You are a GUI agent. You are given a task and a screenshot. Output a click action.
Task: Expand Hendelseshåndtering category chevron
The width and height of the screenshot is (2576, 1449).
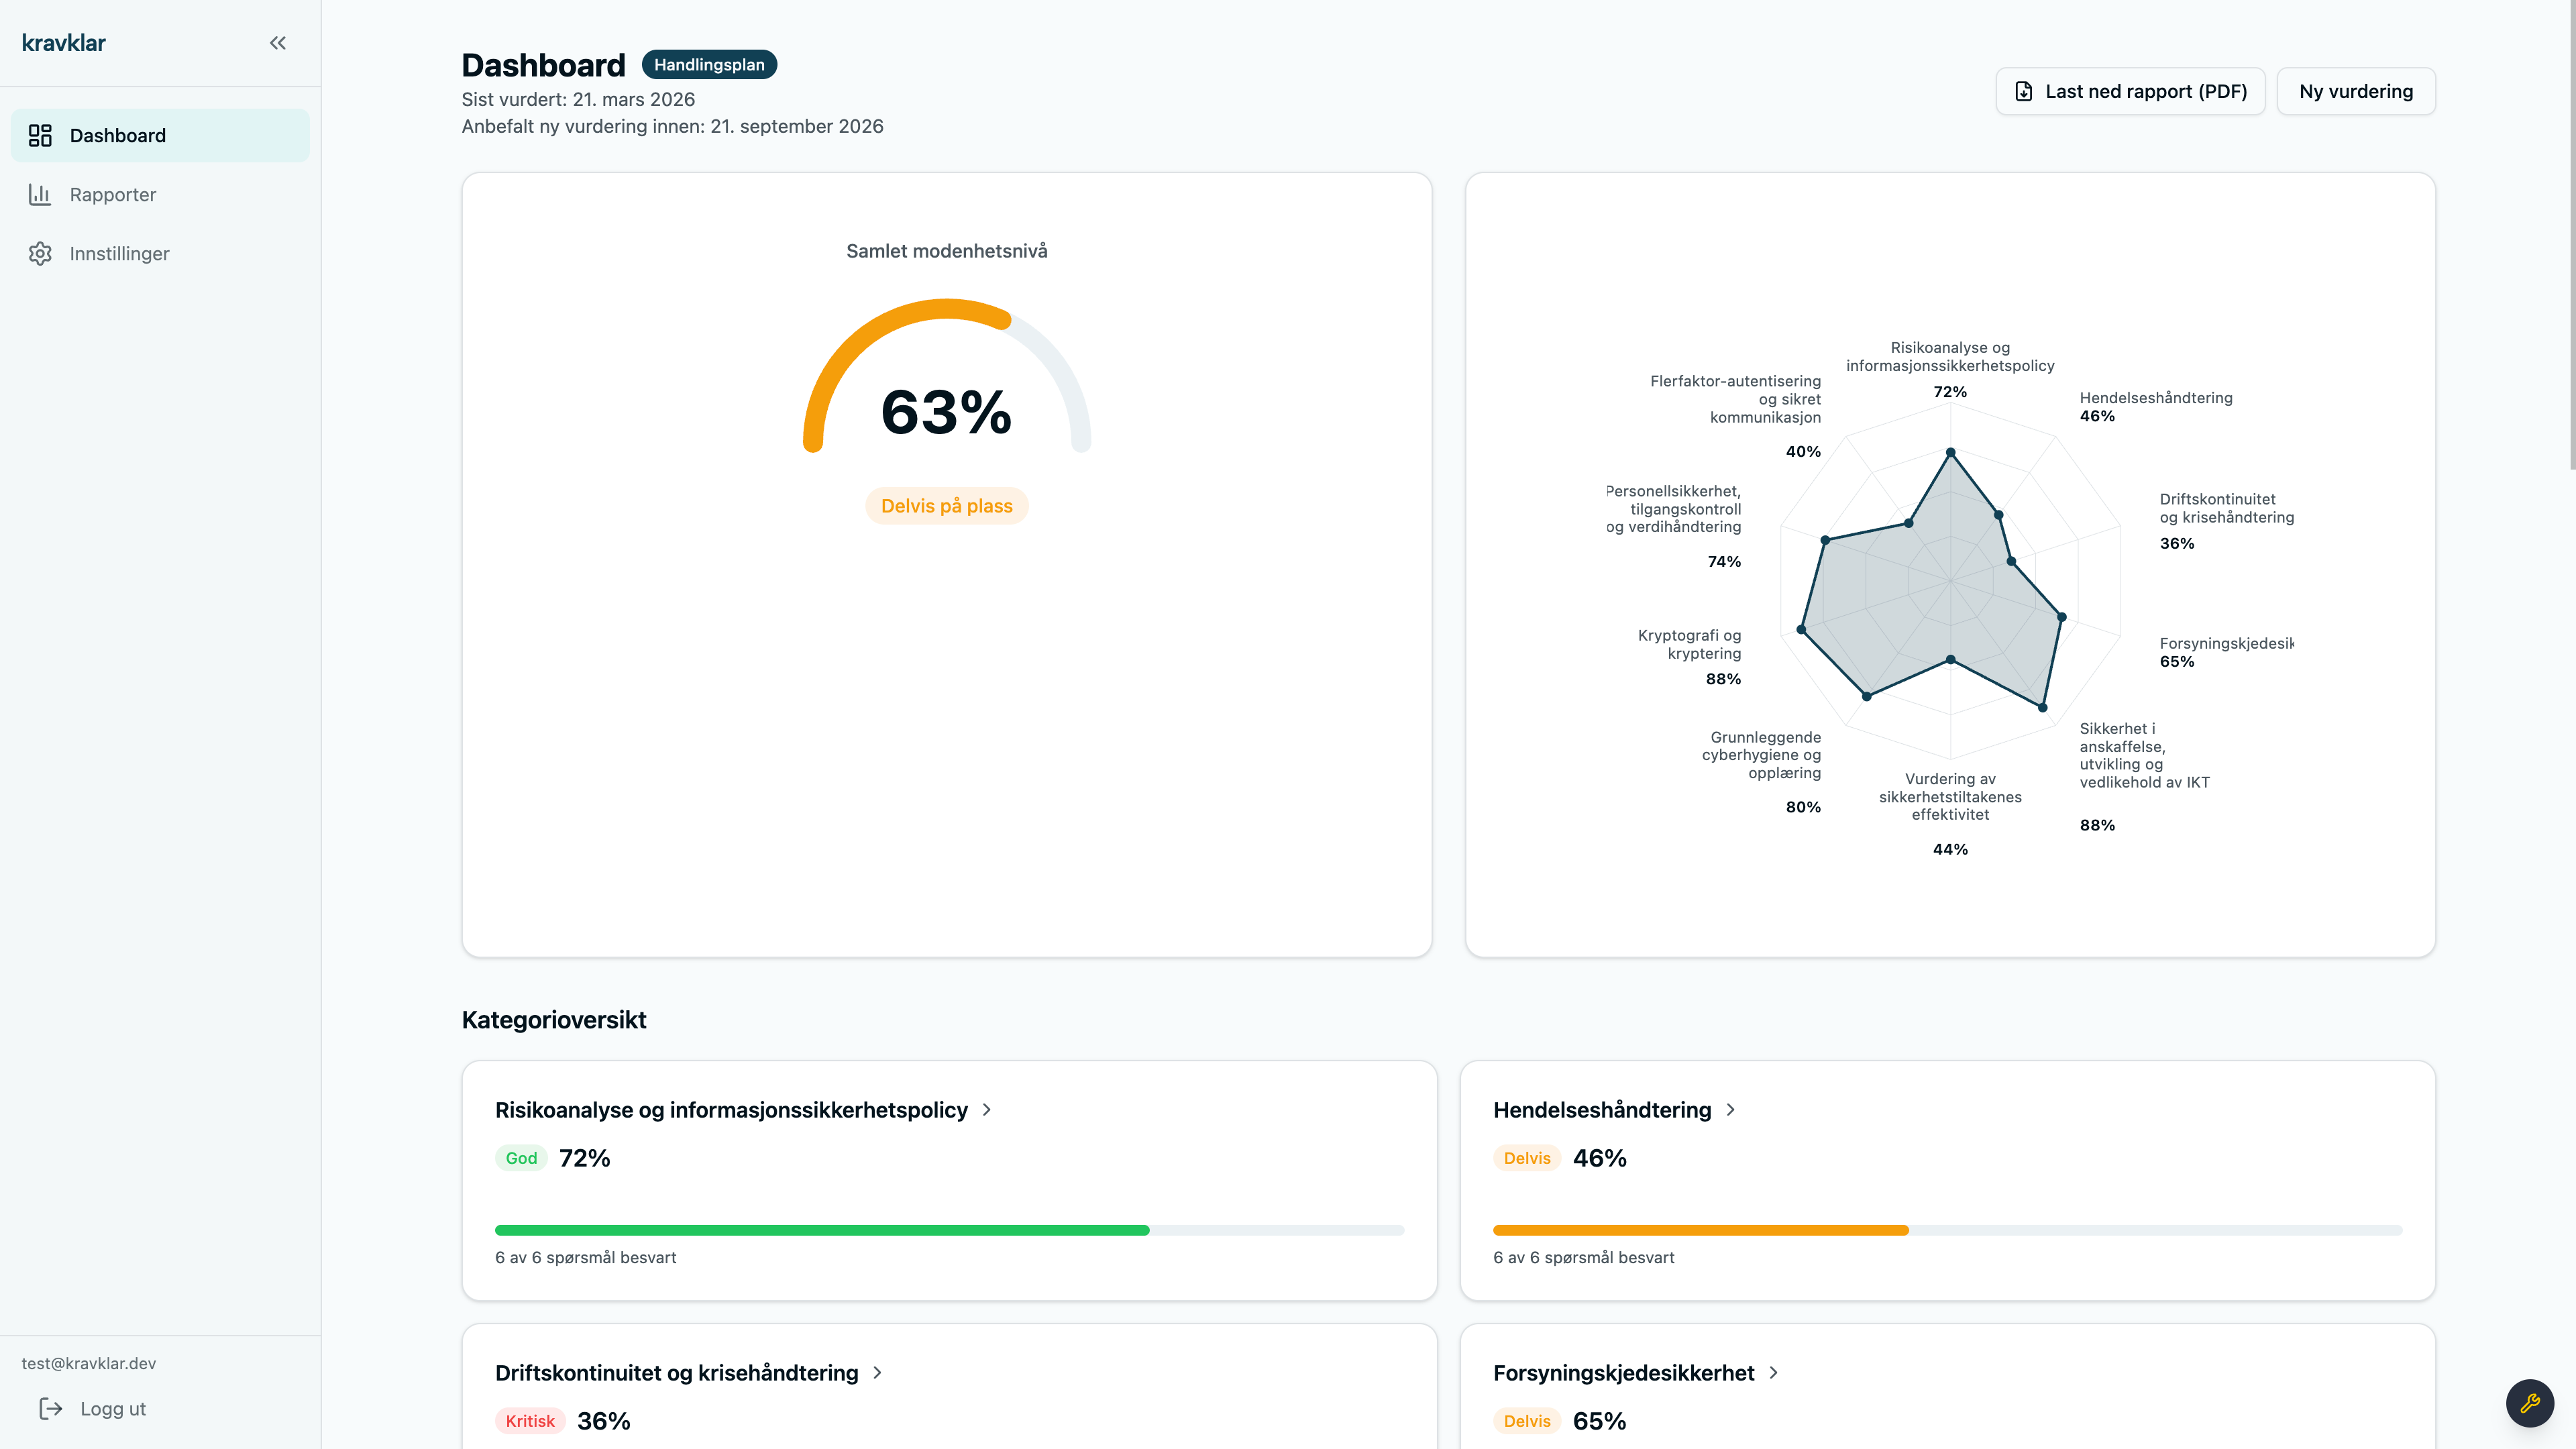pyautogui.click(x=1731, y=1109)
